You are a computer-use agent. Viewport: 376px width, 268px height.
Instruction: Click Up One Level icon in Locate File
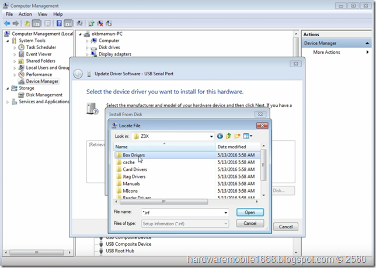[x=228, y=136]
